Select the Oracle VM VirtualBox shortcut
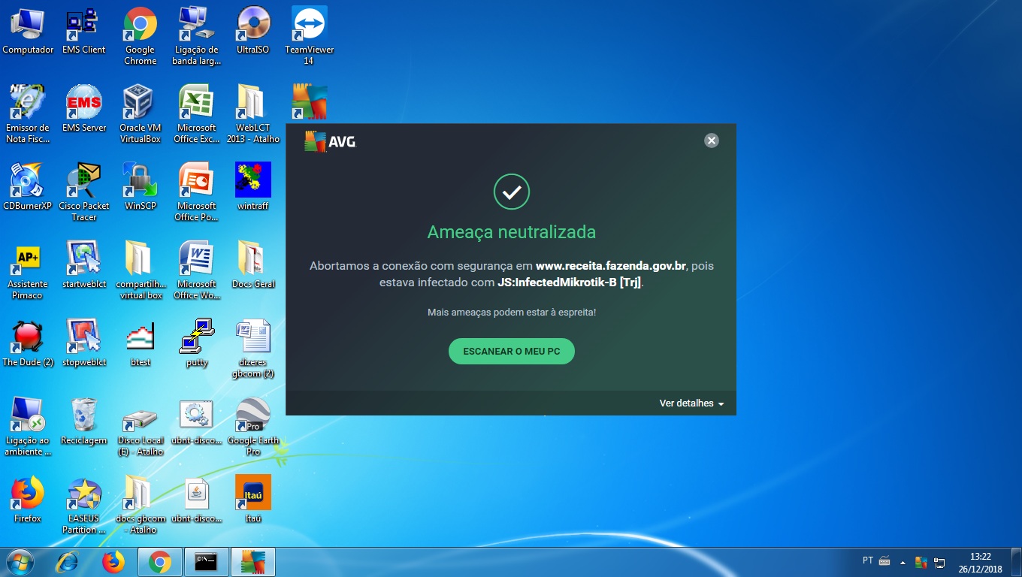The height and width of the screenshot is (577, 1022). pos(141,114)
